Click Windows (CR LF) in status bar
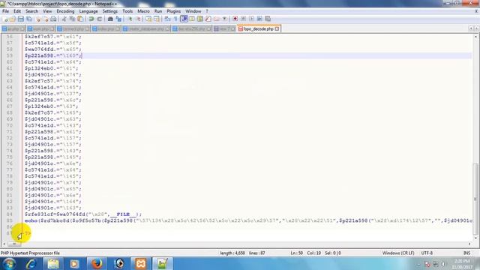 [x=398, y=253]
